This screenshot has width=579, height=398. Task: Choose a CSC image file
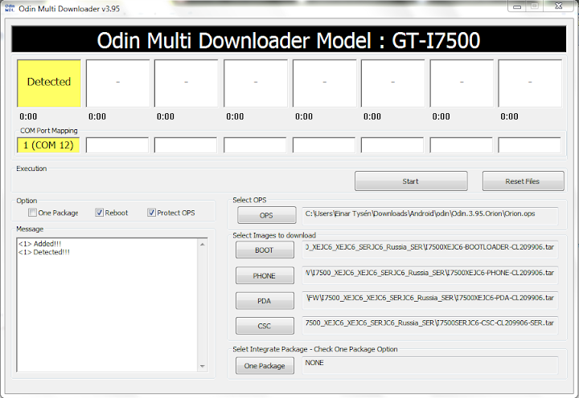click(x=265, y=326)
